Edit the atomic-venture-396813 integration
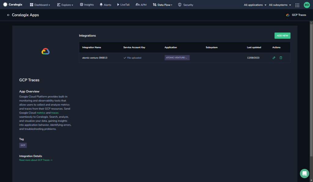 (x=274, y=58)
